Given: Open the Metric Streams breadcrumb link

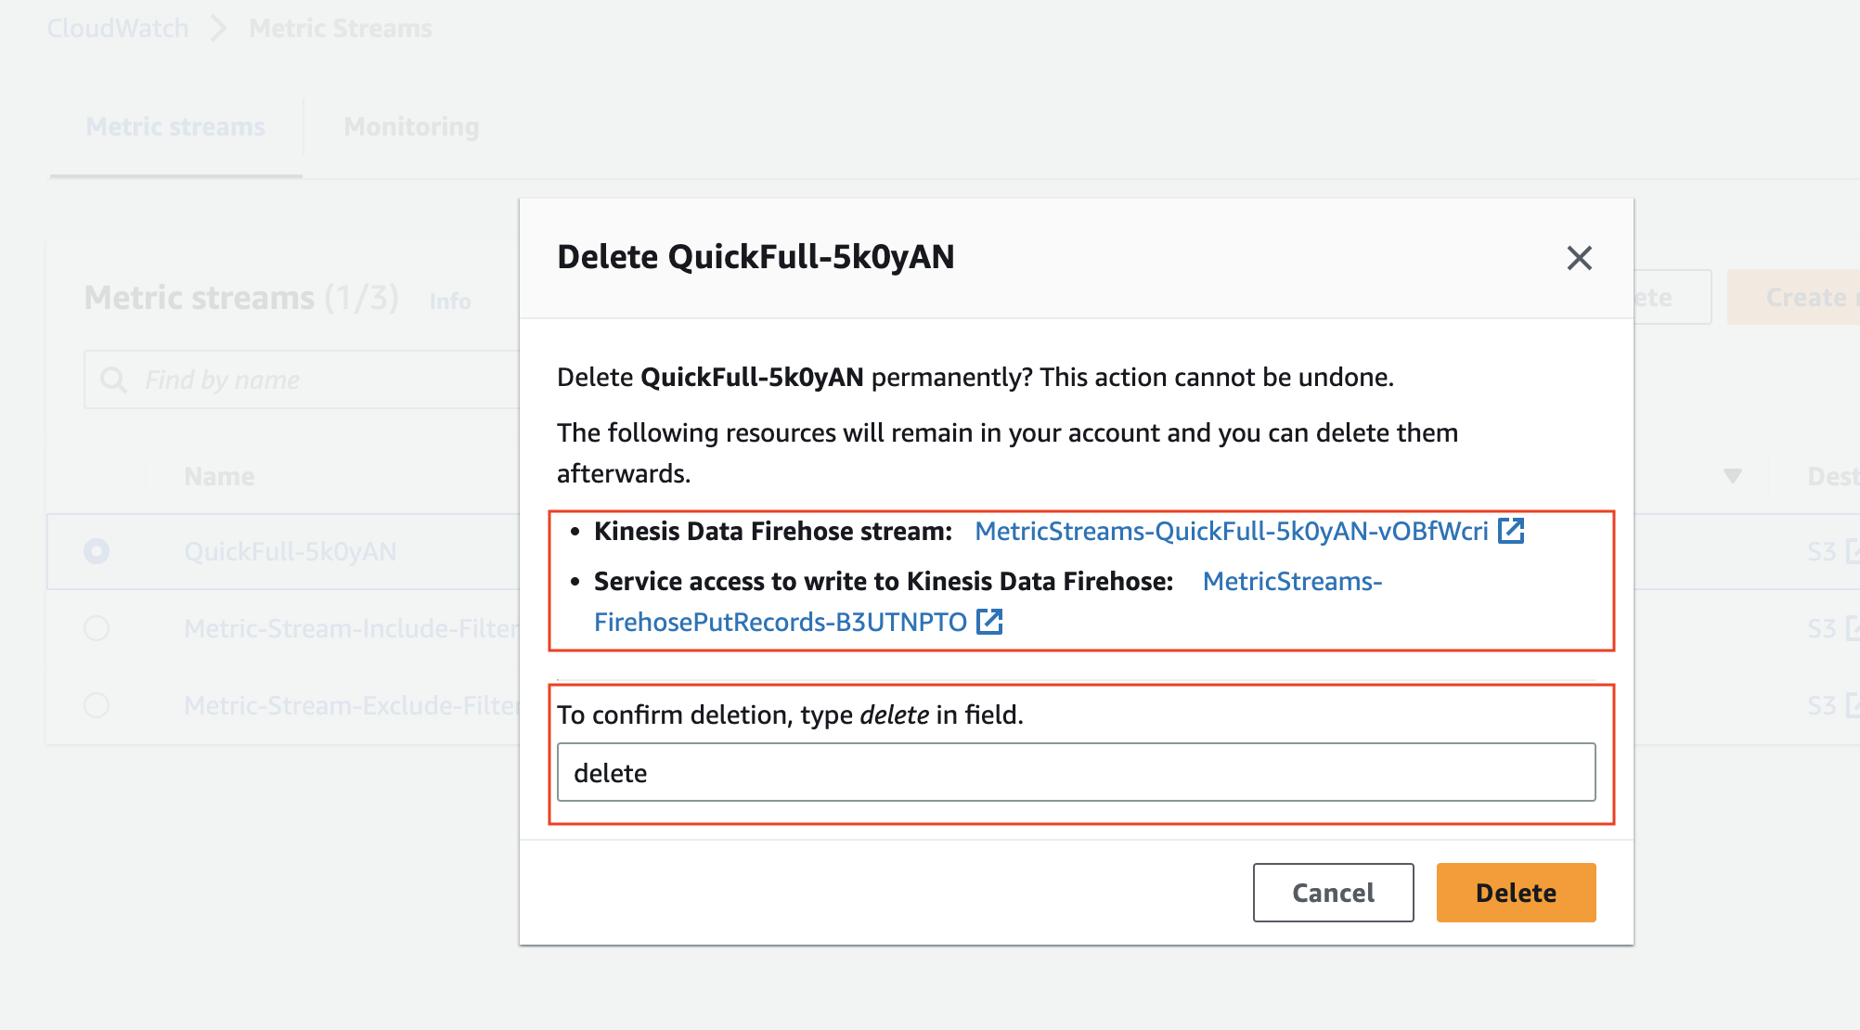Looking at the screenshot, I should (339, 28).
